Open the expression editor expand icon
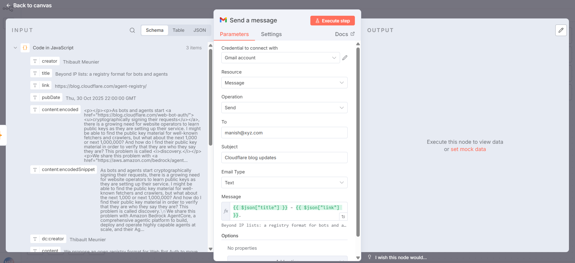 click(343, 217)
